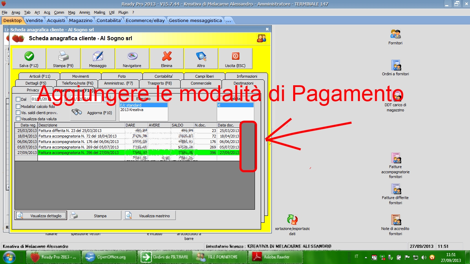Exit the form via Uscita (ESC)
The image size is (470, 264).
(235, 58)
